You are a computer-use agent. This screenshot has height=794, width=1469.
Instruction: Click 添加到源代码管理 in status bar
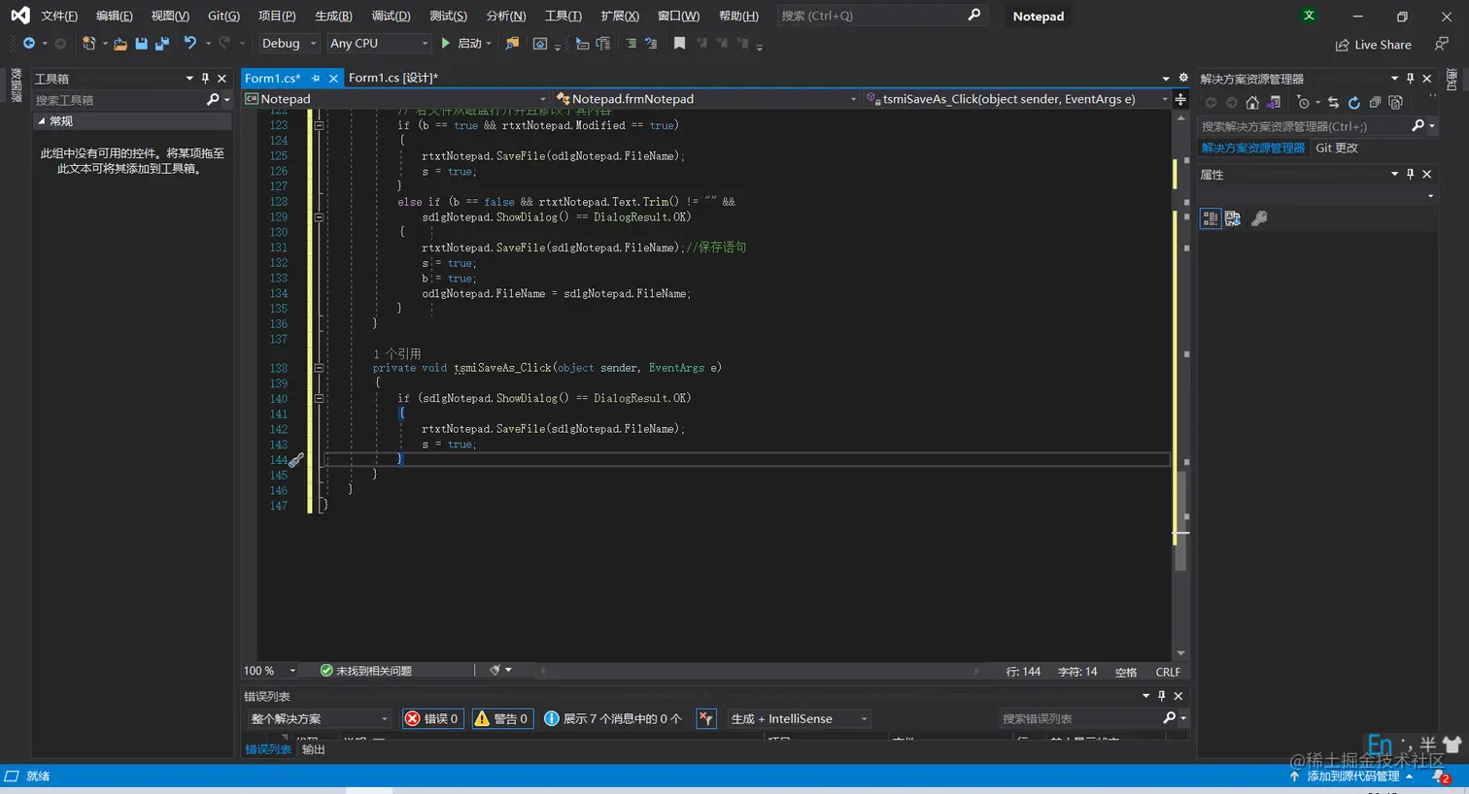point(1351,777)
